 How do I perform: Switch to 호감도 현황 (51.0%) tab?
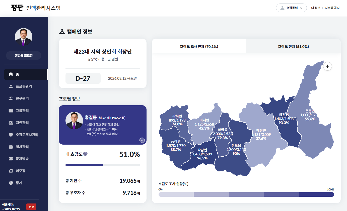click(x=293, y=46)
